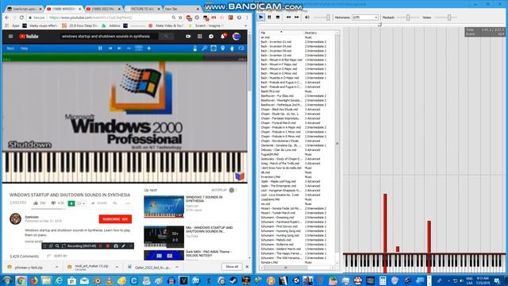Click the fast-forward button in the MIDI player
508x286 pixels.
point(296,17)
